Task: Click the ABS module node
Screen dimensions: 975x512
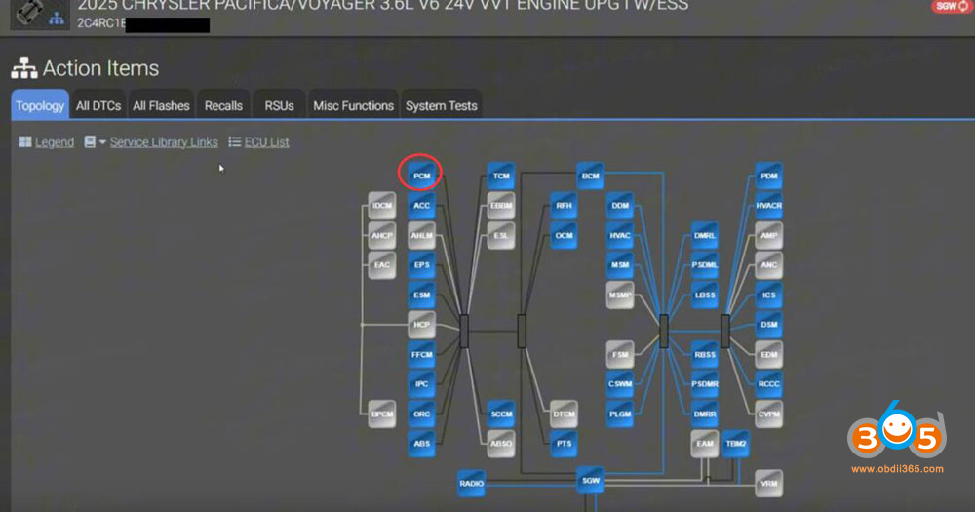Action: [421, 444]
